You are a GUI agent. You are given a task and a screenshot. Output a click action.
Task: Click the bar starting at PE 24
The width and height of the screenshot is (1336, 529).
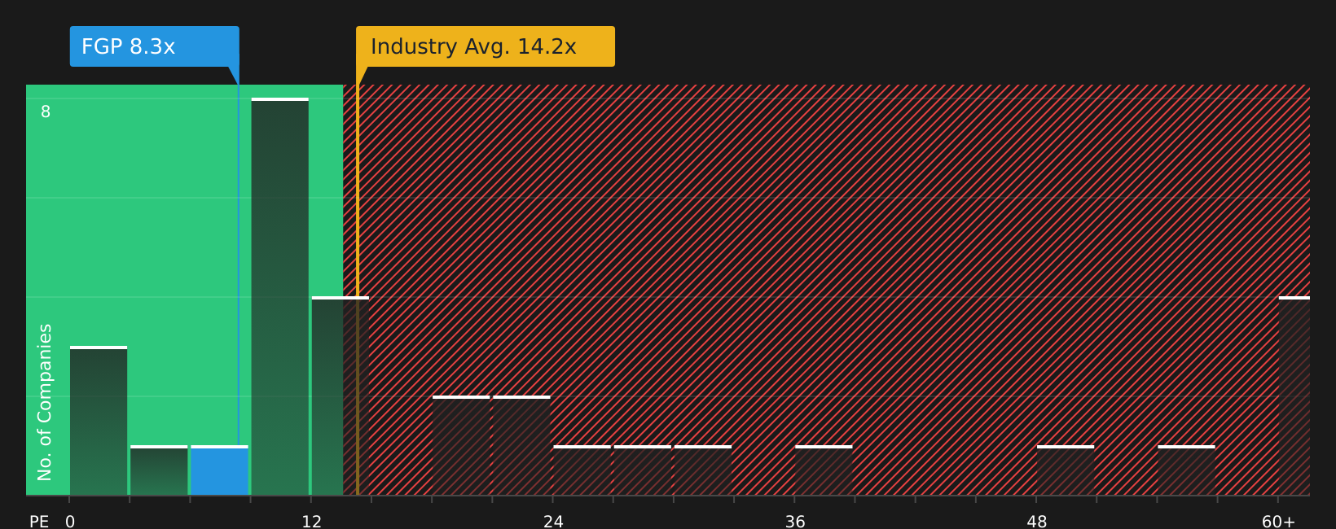point(582,470)
